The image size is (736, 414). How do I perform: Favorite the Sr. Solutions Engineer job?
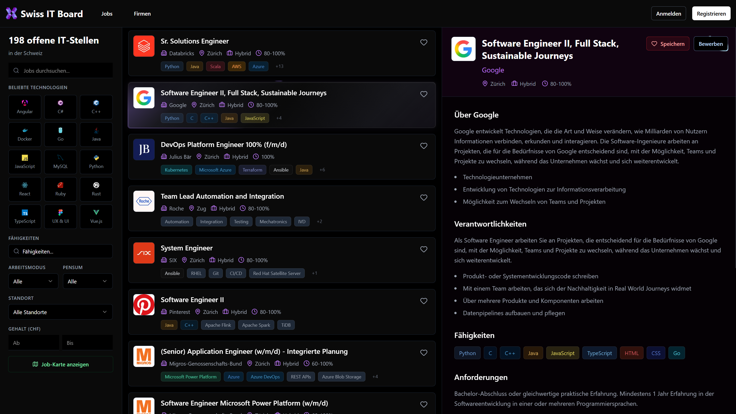(x=424, y=42)
